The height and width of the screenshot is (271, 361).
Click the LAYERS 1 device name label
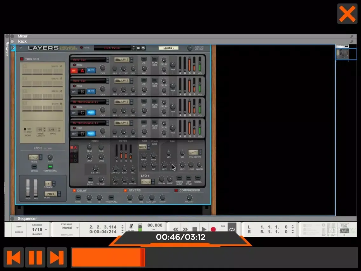click(x=168, y=48)
